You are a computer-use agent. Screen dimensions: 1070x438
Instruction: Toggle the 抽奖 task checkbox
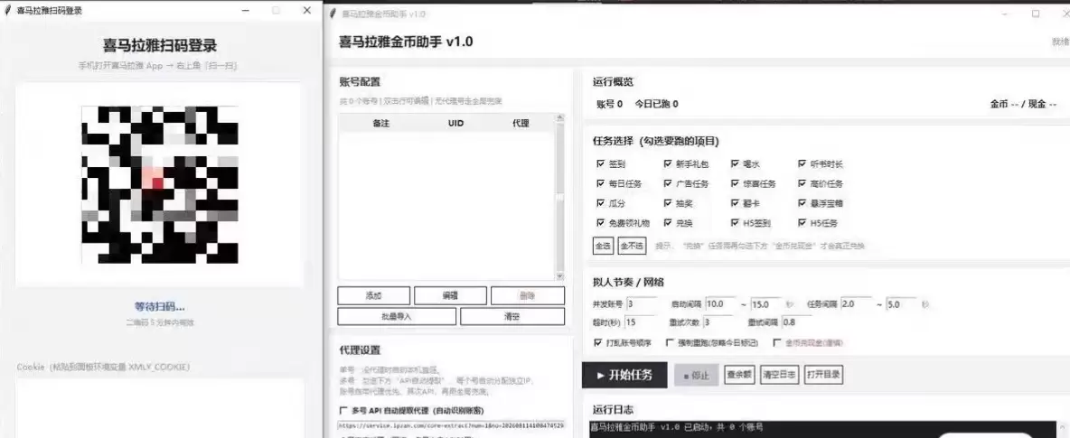668,202
